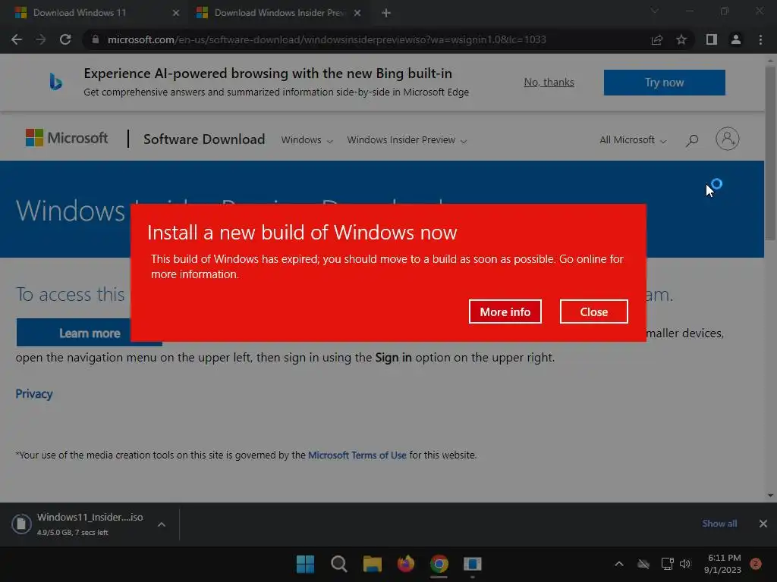Open the Privacy link
The height and width of the screenshot is (582, 777).
coord(33,394)
